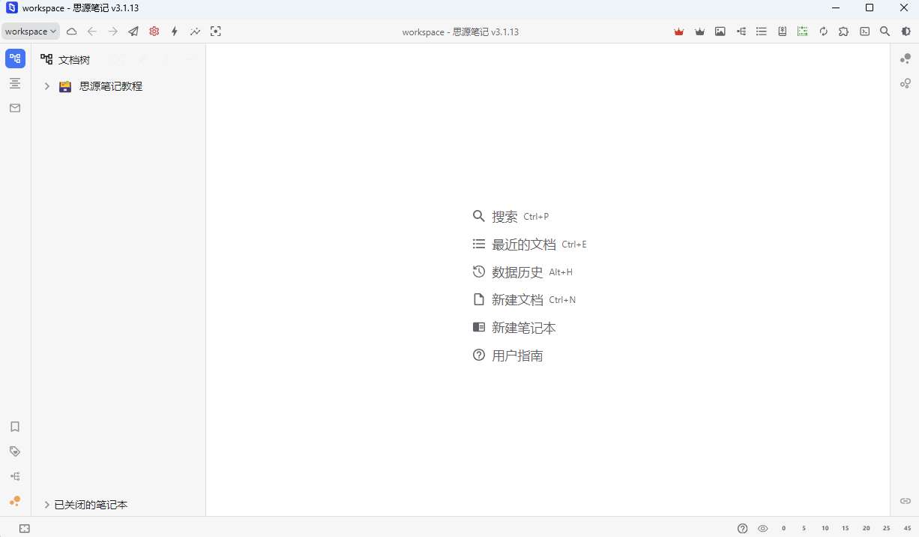
Task: Select the document tree sidebar panel
Action: (15, 58)
